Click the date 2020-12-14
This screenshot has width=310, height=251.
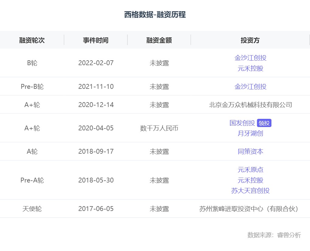point(96,105)
